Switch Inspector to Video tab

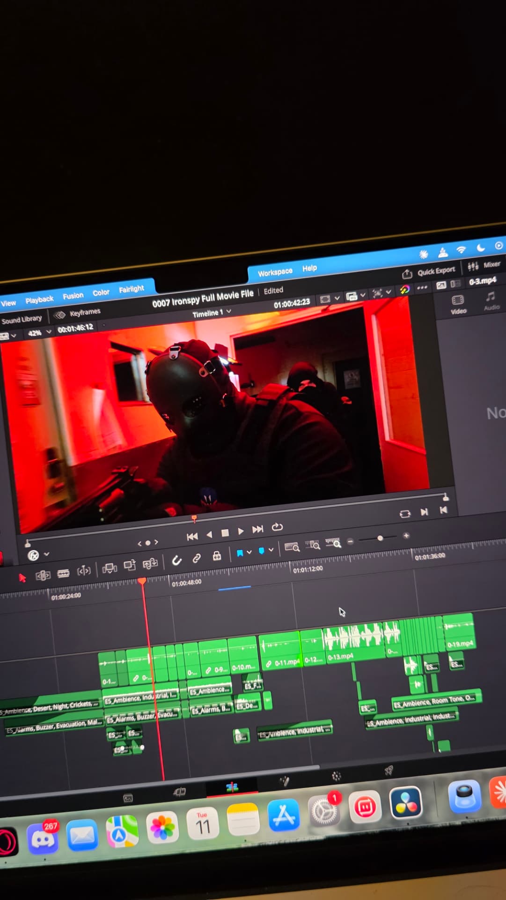[x=458, y=305]
